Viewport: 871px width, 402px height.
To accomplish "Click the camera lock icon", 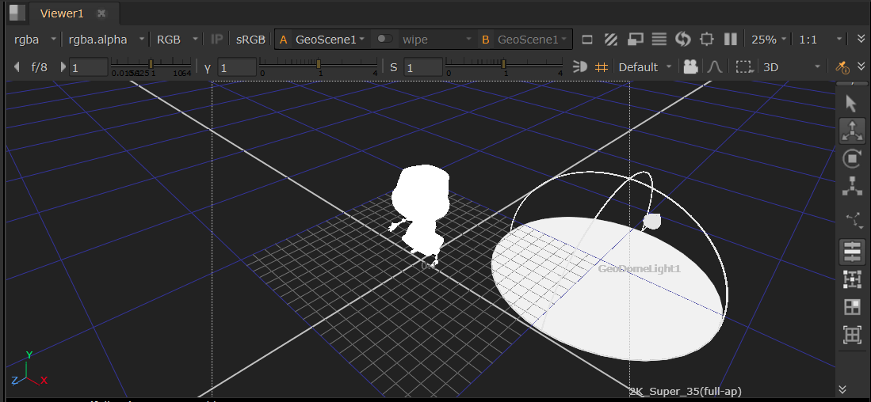I will 690,67.
